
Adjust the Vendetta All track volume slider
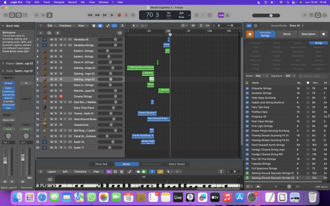click(x=110, y=40)
